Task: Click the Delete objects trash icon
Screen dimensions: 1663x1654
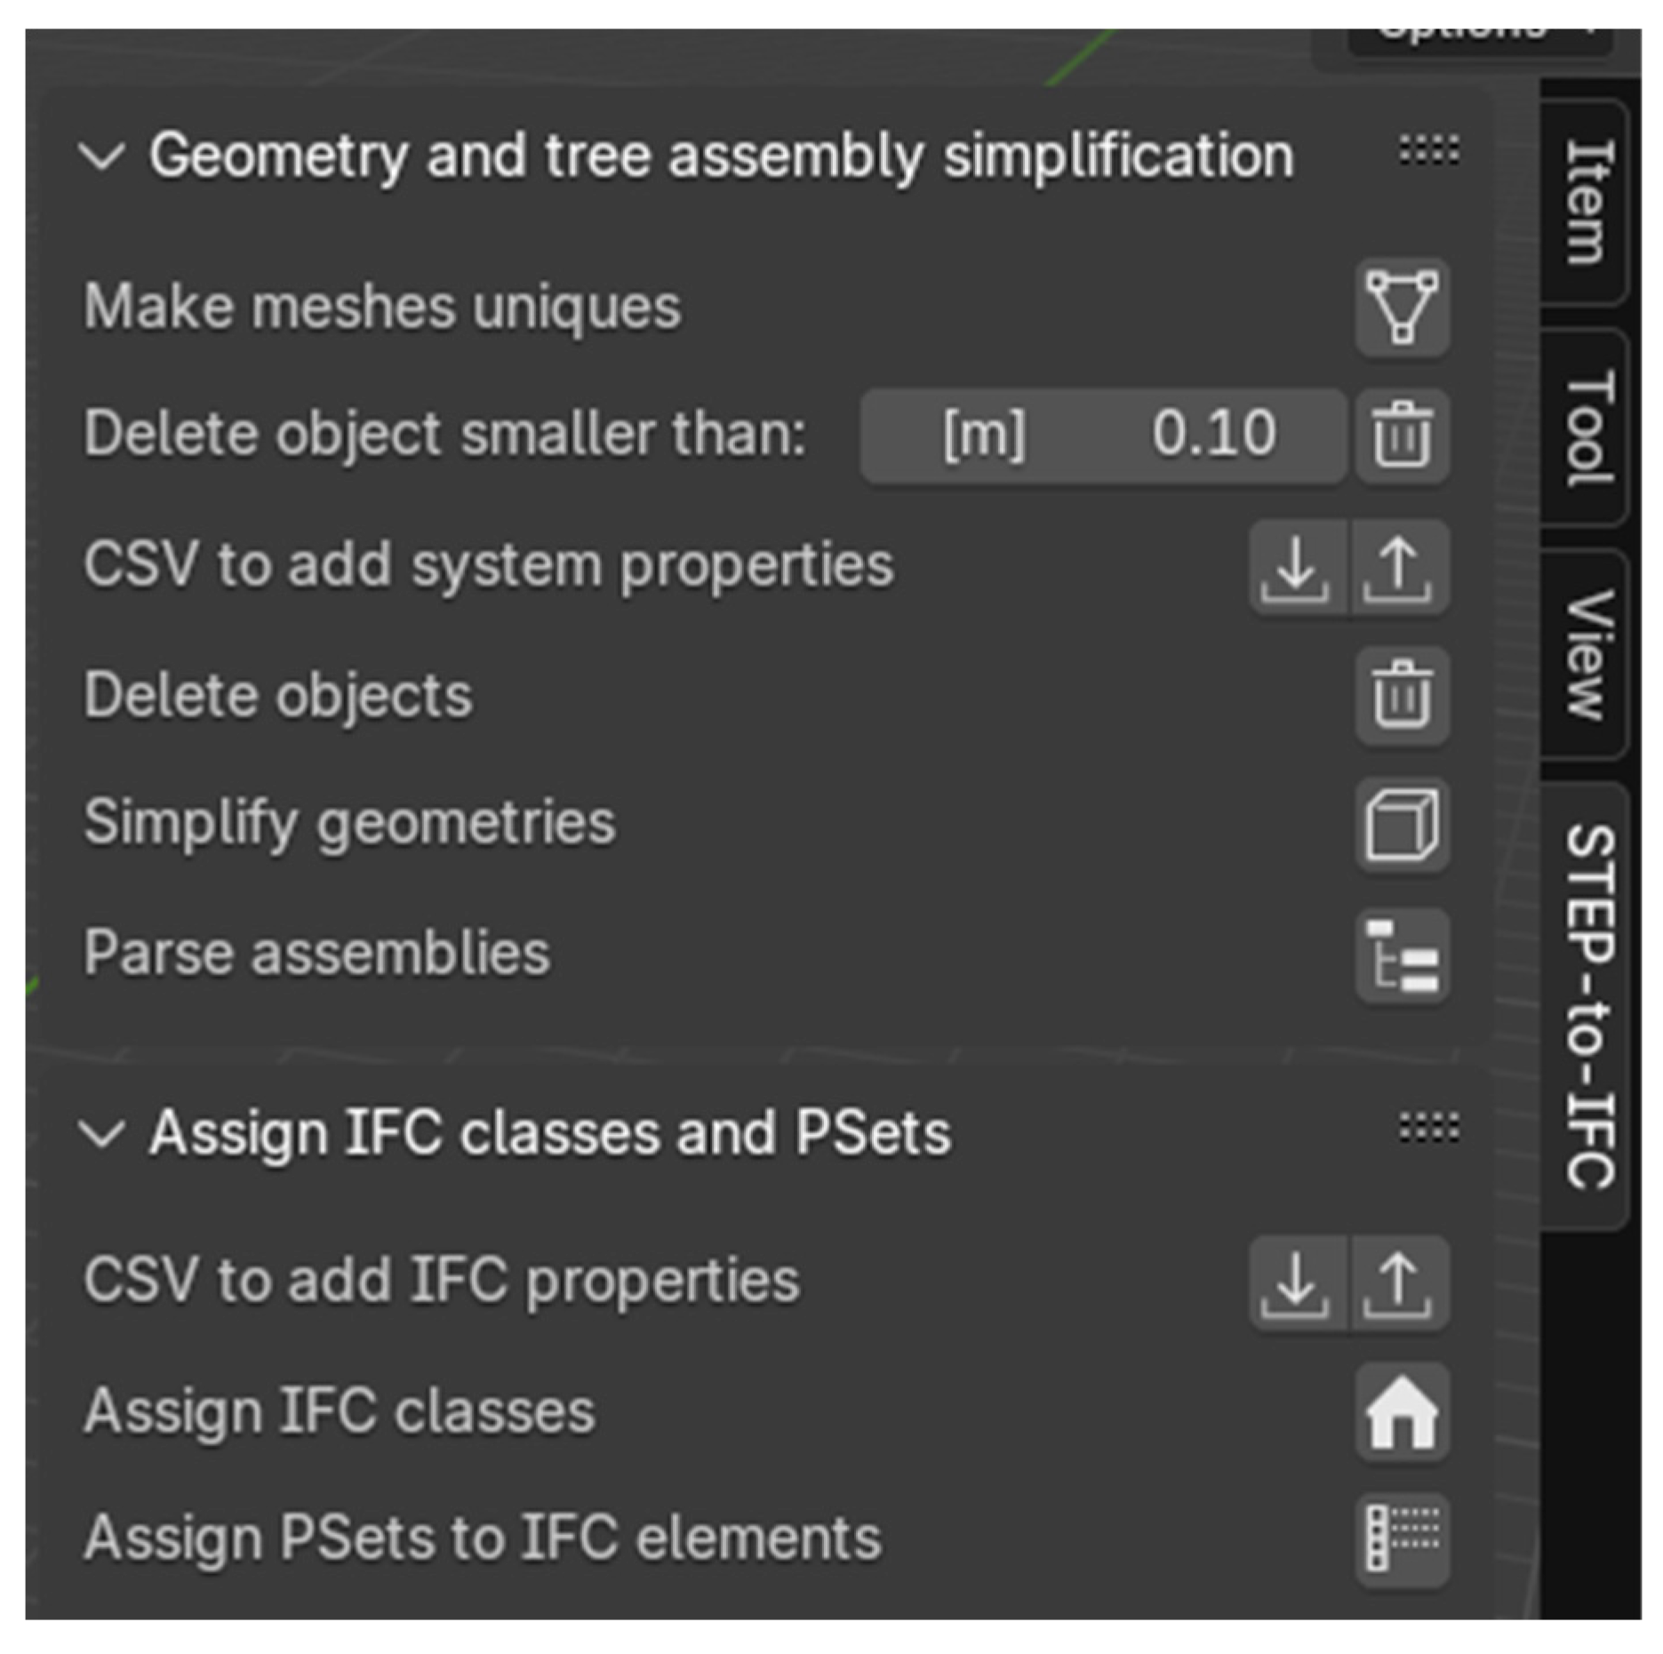Action: pyautogui.click(x=1402, y=695)
